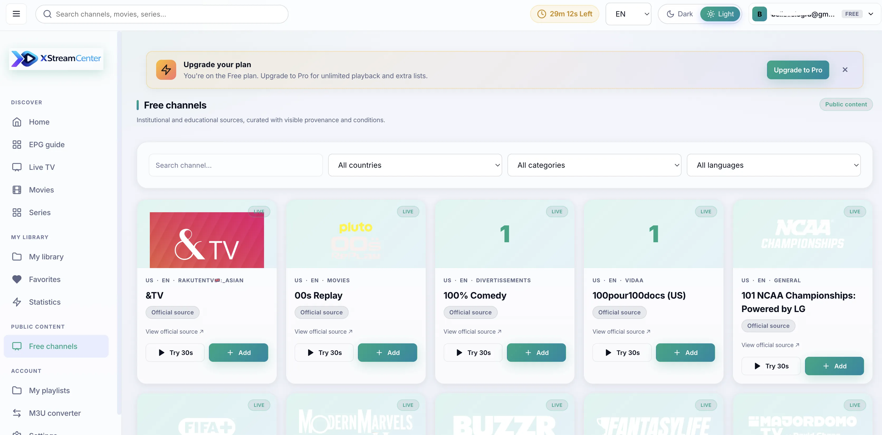Play 30s preview of 101 NCAA Championships
The height and width of the screenshot is (435, 882).
click(771, 366)
